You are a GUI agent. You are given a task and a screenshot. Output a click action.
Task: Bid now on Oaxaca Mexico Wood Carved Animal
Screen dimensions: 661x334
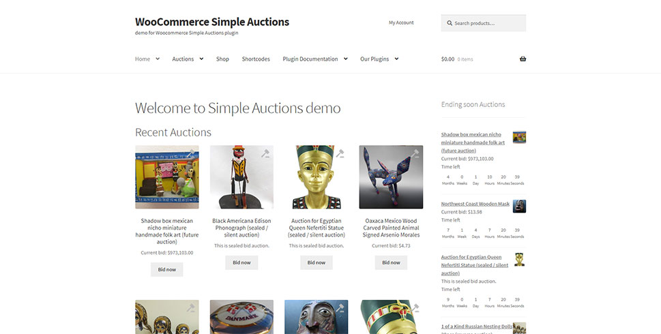(391, 262)
